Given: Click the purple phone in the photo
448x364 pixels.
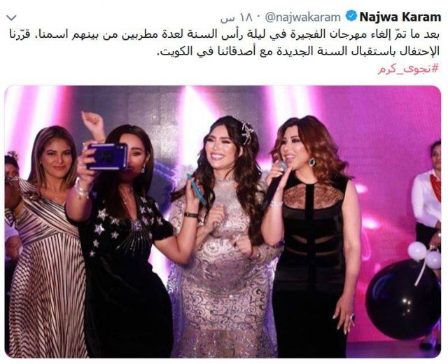Looking at the screenshot, I should click(107, 157).
